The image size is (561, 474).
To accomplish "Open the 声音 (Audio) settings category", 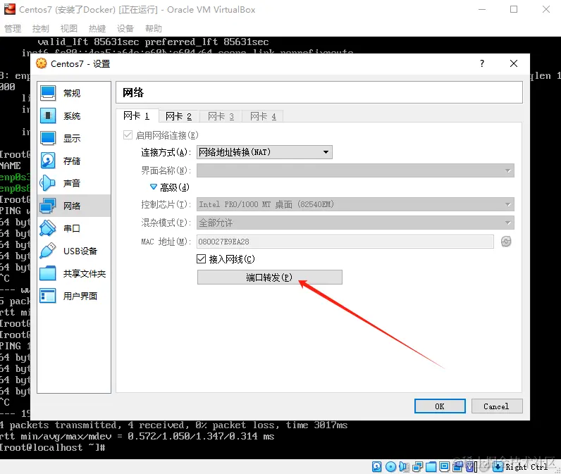I will click(x=74, y=183).
